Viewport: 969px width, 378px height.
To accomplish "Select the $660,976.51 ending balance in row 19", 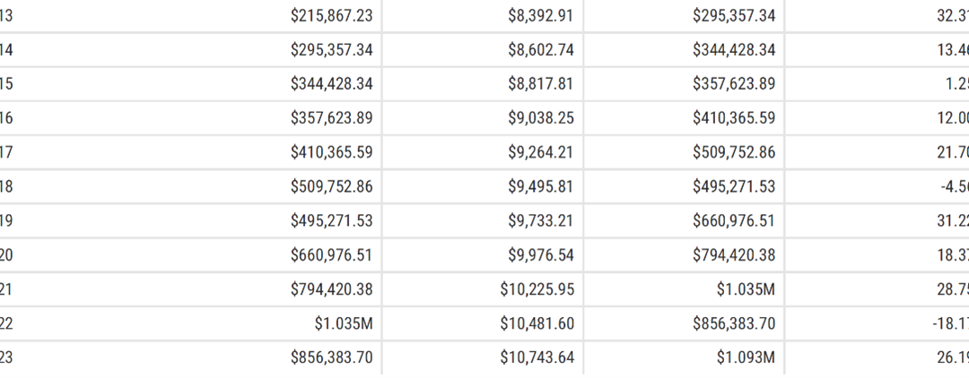I will (x=734, y=220).
